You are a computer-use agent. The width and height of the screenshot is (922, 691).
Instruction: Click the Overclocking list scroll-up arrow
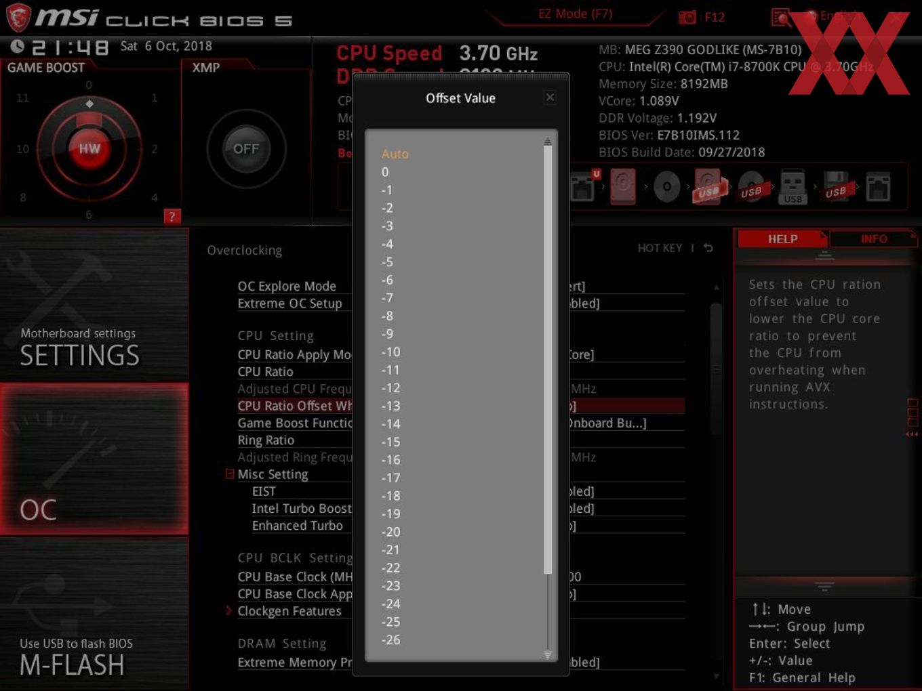pos(716,287)
